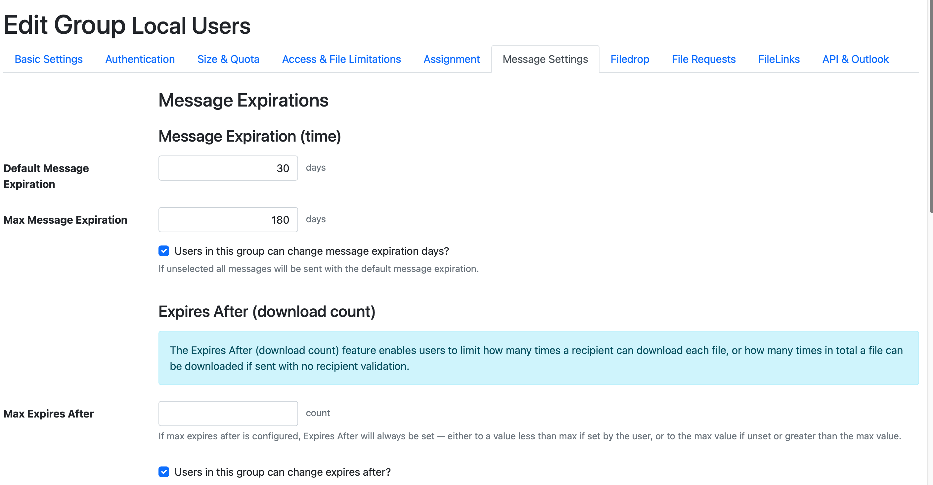Click the Edit Group Local Users heading
Screen dimensions: 933x485
(127, 24)
